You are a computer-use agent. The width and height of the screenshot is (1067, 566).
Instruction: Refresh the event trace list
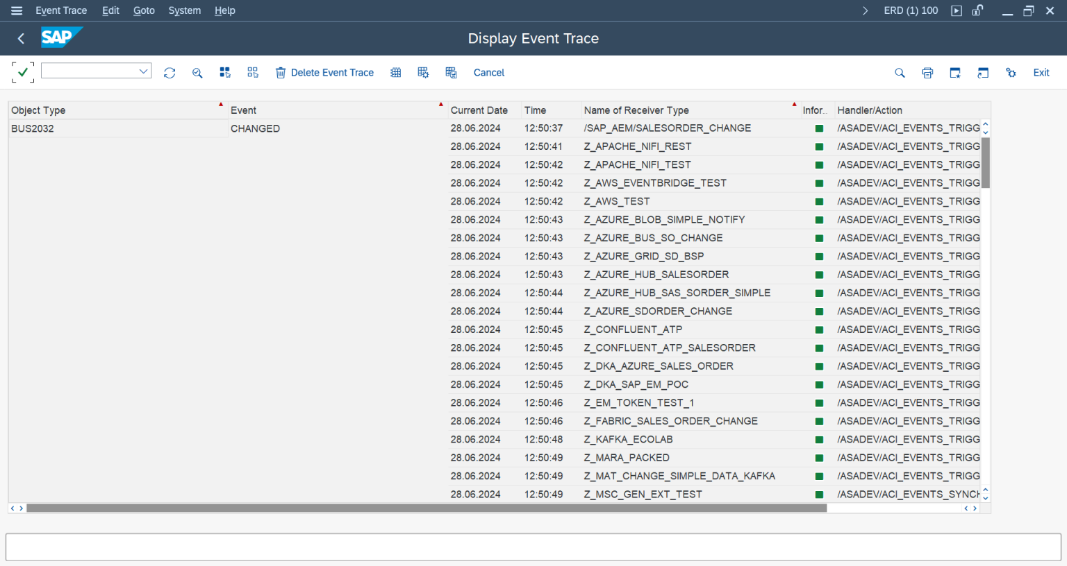pos(169,73)
